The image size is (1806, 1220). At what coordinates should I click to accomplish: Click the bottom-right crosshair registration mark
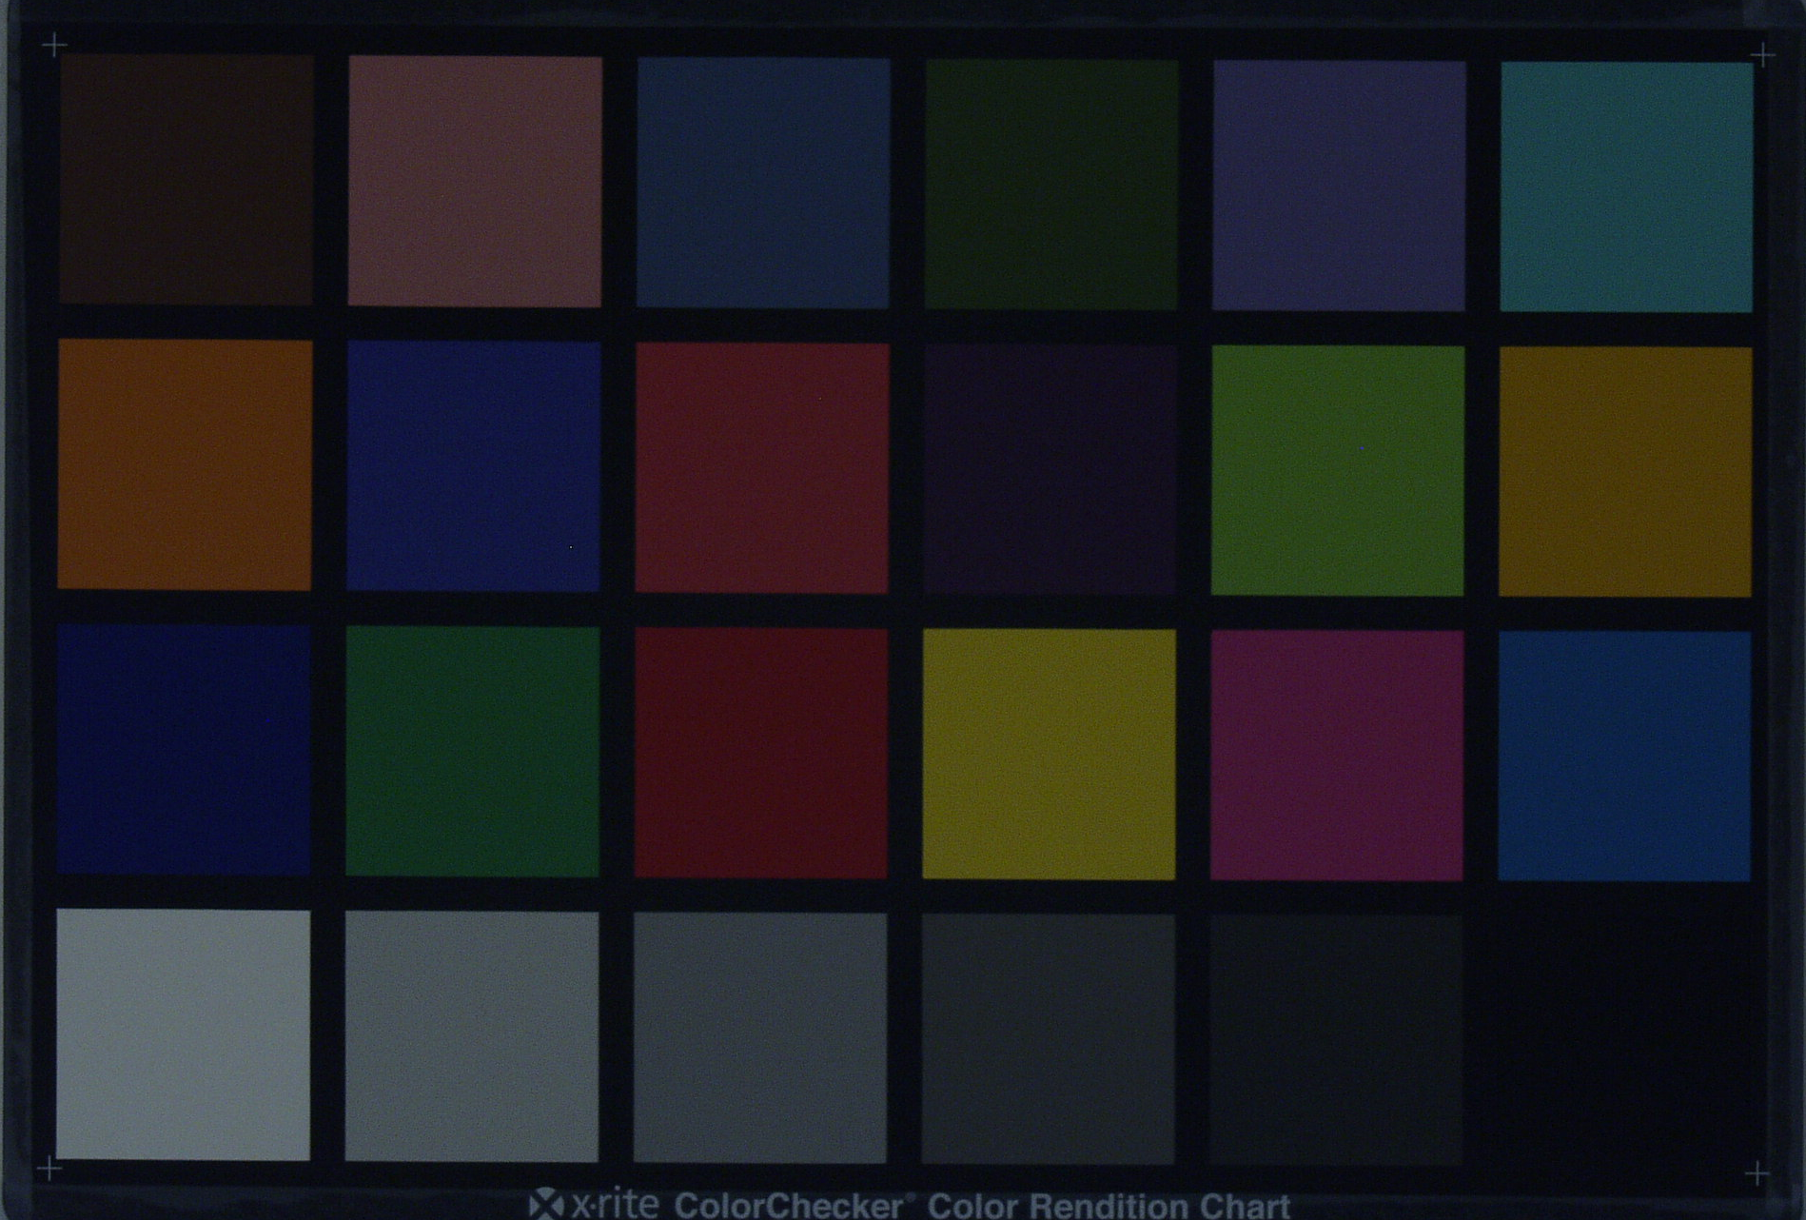[x=1757, y=1173]
